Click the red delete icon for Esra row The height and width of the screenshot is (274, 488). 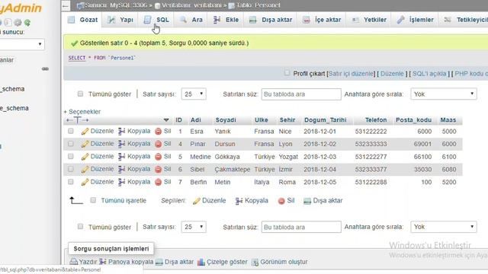point(158,132)
